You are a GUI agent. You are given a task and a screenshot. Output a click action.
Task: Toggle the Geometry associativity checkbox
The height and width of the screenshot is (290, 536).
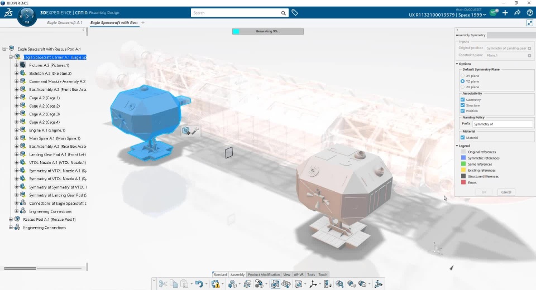(x=462, y=100)
